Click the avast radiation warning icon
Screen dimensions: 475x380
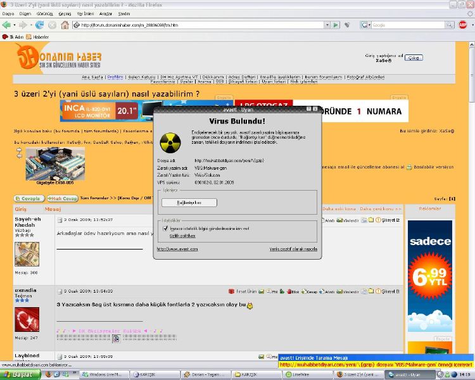pyautogui.click(x=170, y=142)
